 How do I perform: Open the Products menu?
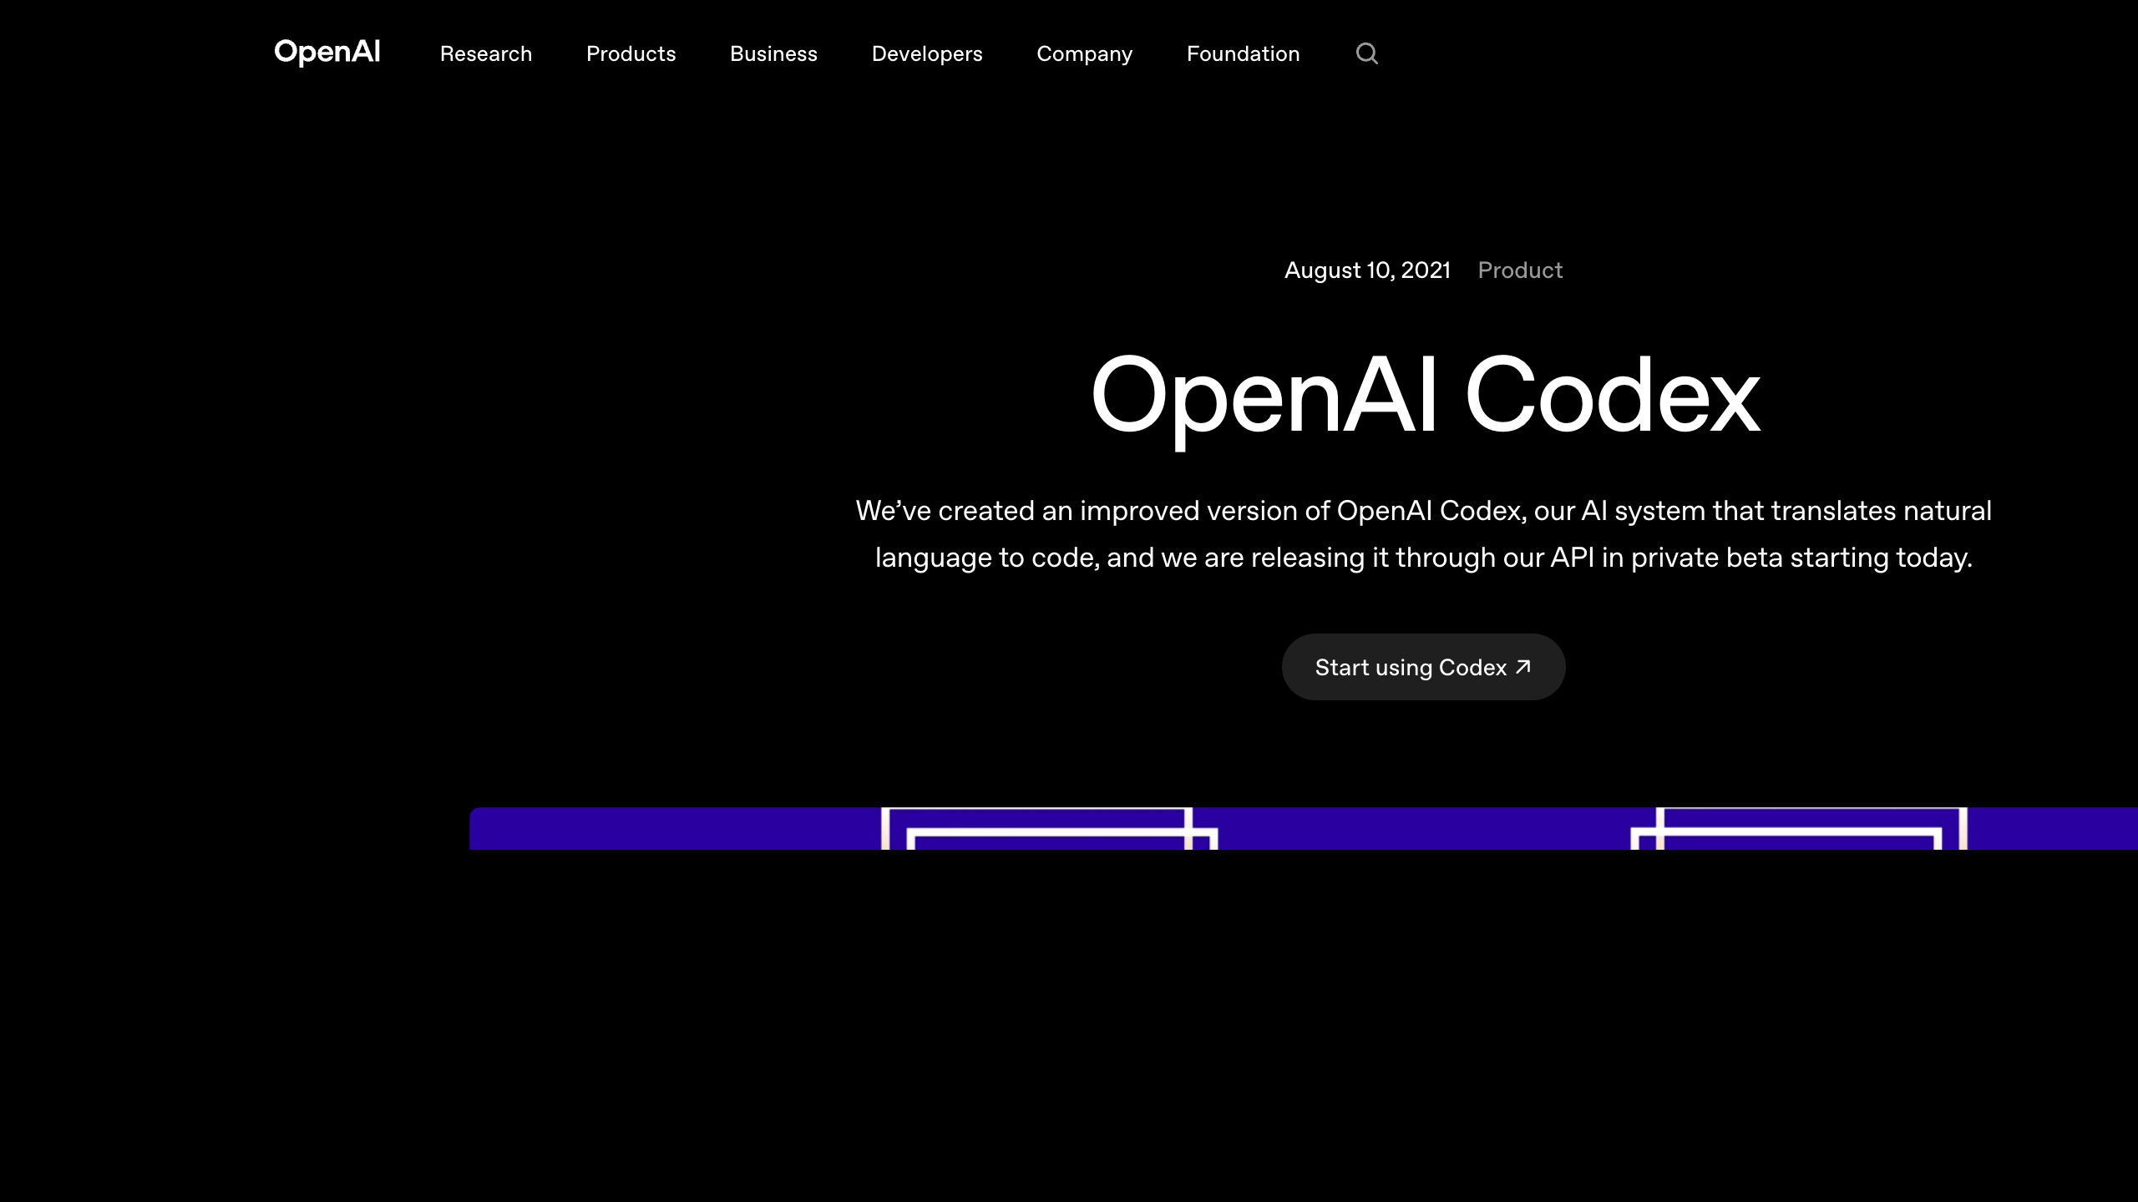point(631,53)
